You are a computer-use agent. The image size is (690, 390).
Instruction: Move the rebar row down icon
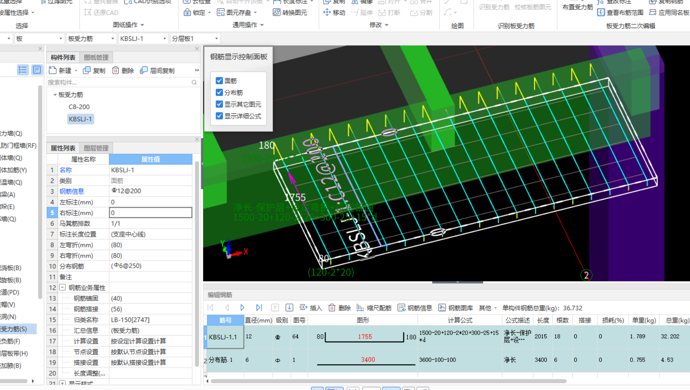(289, 308)
